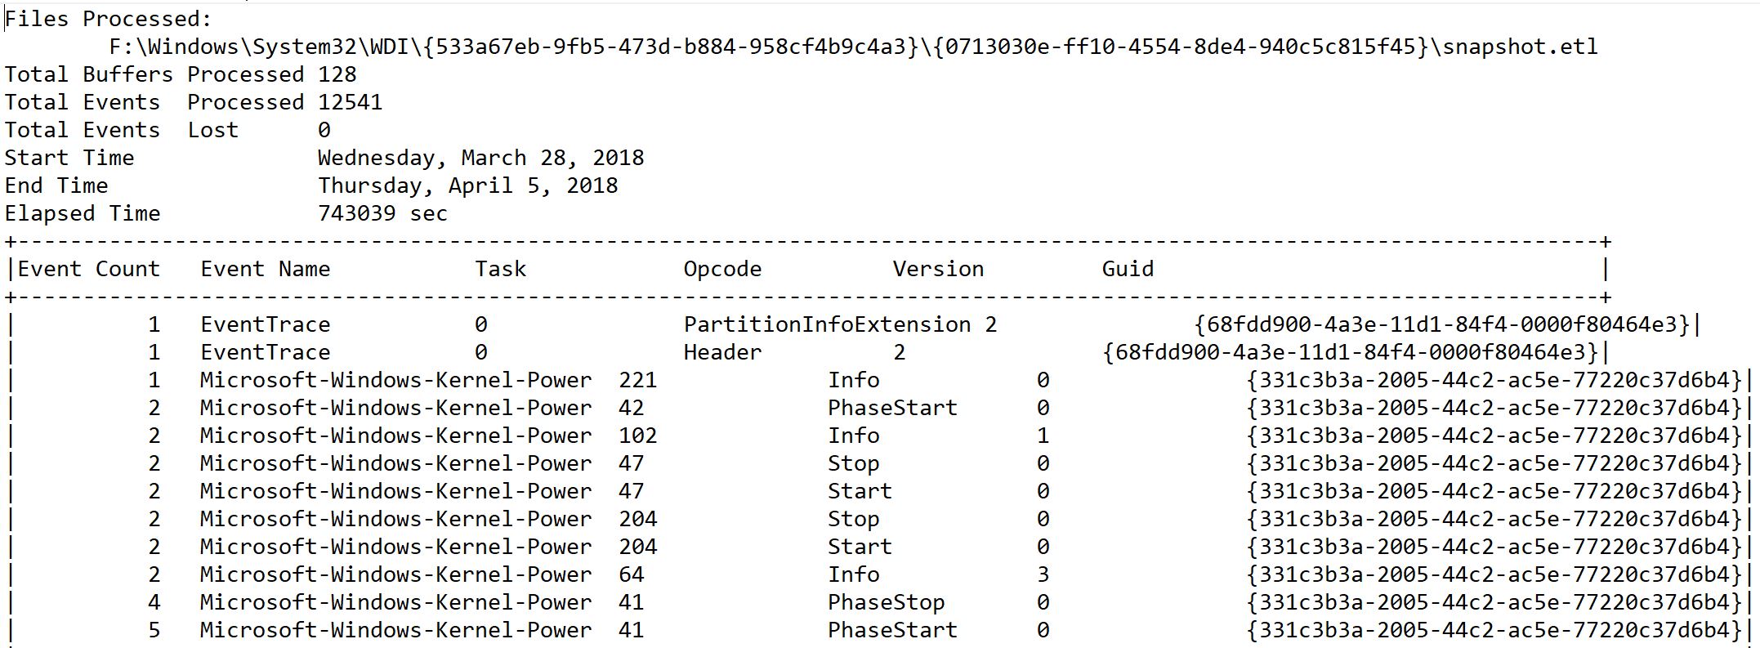
Task: Click the PartitionInfoExtension opcode text
Action: [827, 324]
